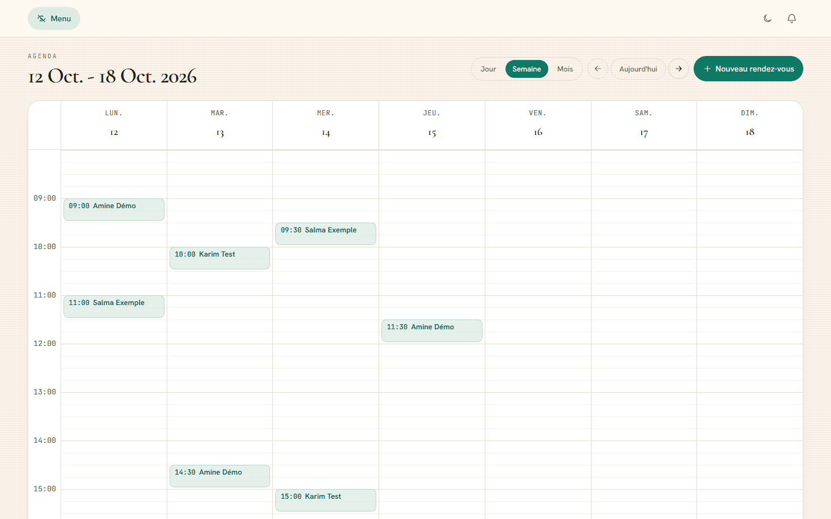Select Jeu. 15 day header
This screenshot has width=831, height=519.
pyautogui.click(x=432, y=125)
